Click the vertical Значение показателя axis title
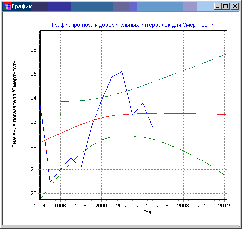 click(14, 103)
